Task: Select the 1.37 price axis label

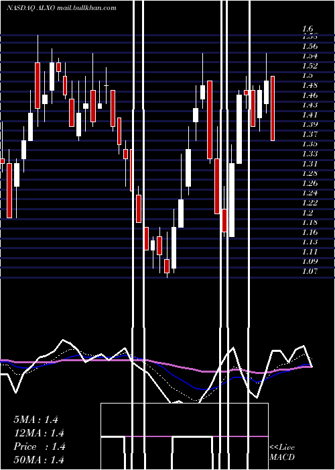Action: [x=310, y=134]
